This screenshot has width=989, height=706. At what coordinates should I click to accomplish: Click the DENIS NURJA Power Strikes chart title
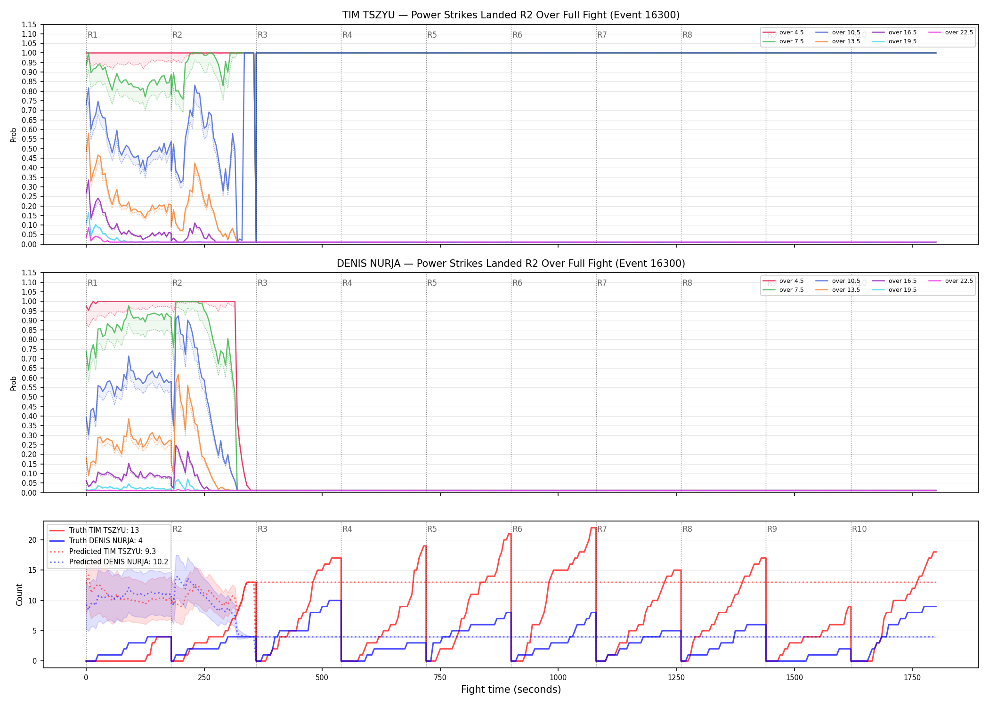click(511, 264)
